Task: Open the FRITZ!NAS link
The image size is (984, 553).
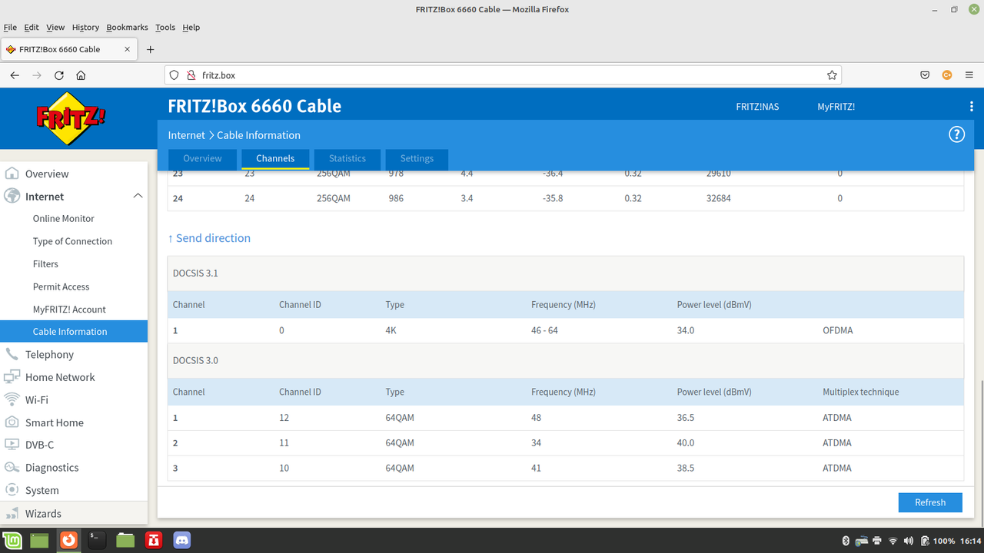Action: (x=757, y=107)
